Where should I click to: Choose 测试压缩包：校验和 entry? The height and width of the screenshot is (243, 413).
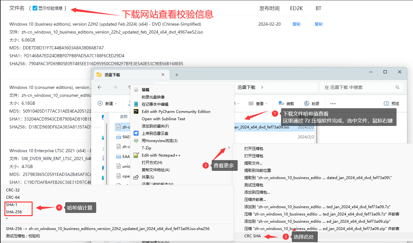(x=23, y=236)
